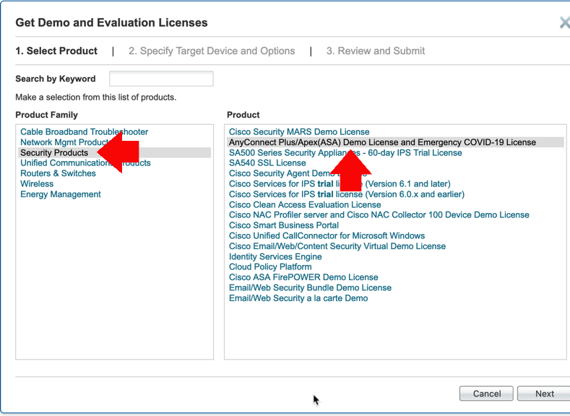The height and width of the screenshot is (416, 570).
Task: Choose Cisco ASA FirePOWER Demo License
Action: (303, 277)
